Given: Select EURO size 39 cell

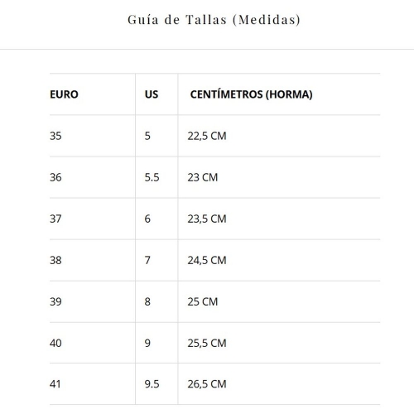Looking at the screenshot, I should [55, 301].
